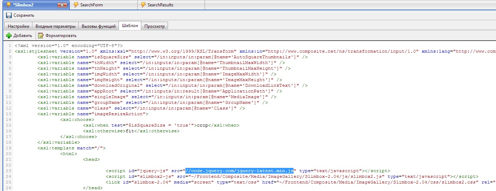
Task: Click the Format document icon
Action: pyautogui.click(x=41, y=36)
